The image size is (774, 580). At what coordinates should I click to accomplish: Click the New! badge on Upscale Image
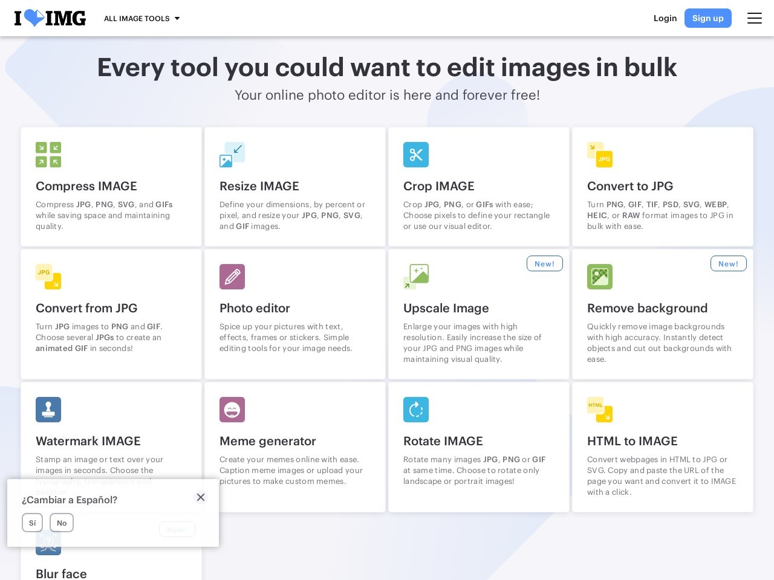tap(545, 264)
